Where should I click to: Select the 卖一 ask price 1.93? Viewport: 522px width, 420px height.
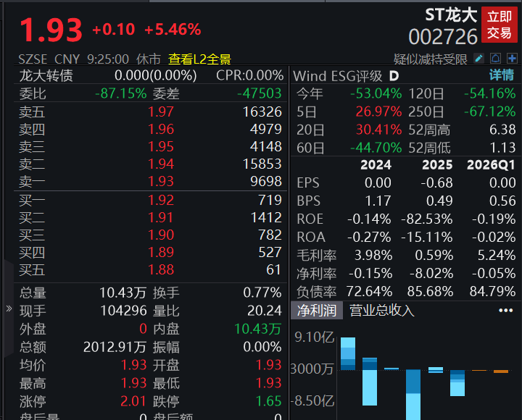coord(161,181)
